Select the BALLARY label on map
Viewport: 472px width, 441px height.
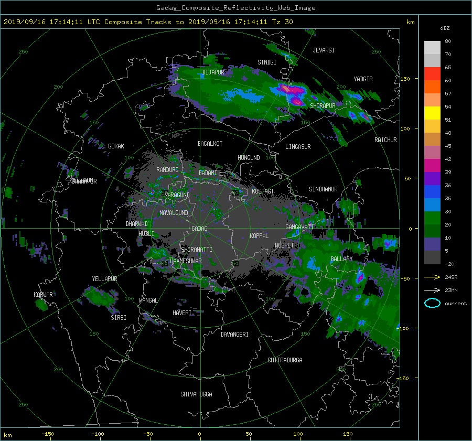(x=341, y=259)
